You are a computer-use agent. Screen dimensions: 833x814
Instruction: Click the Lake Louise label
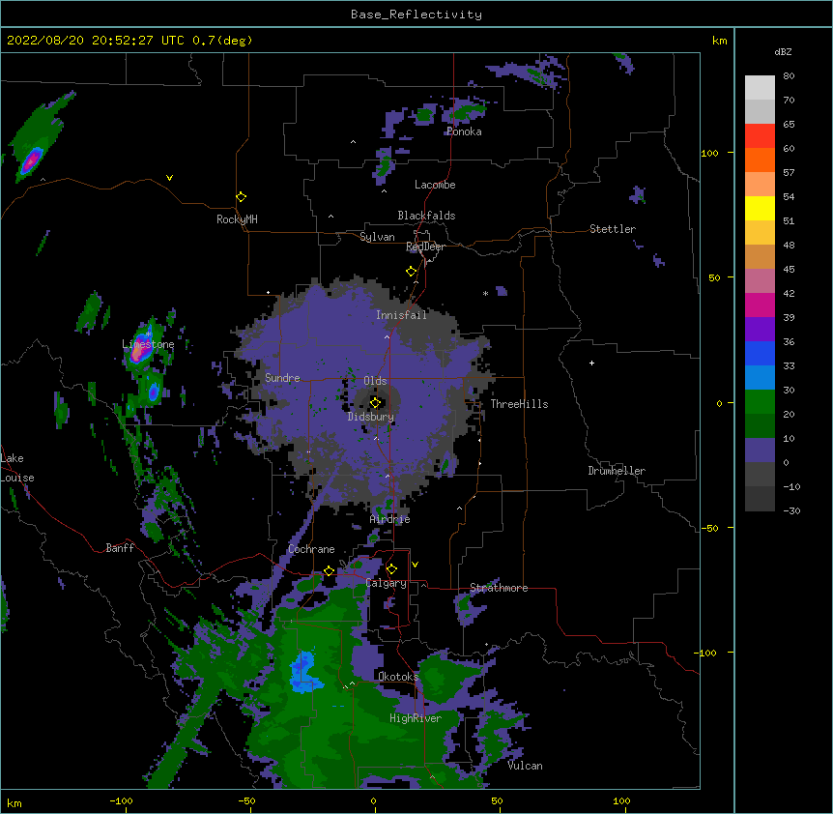[x=17, y=468]
